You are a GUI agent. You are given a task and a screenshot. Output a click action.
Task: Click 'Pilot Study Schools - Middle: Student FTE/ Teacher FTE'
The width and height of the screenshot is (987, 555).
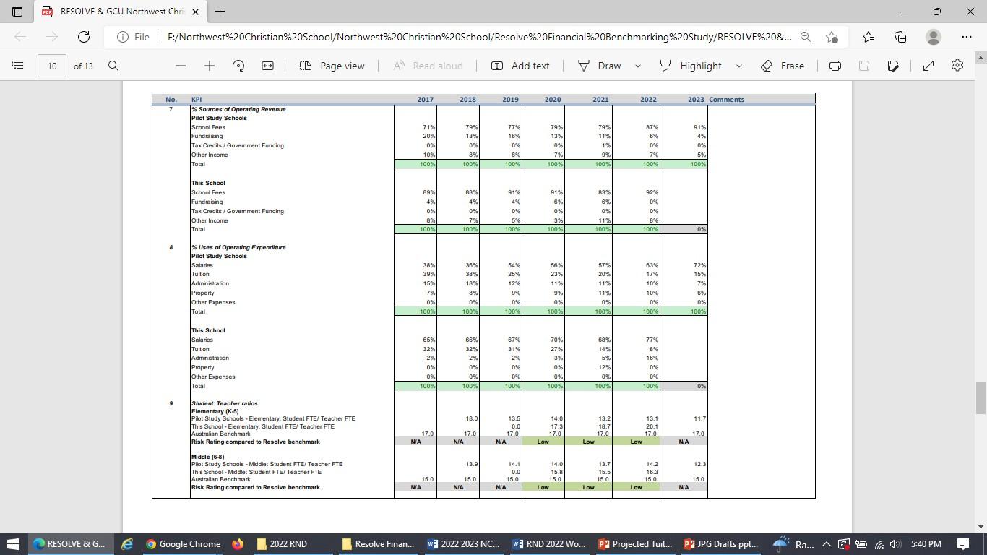(x=267, y=464)
